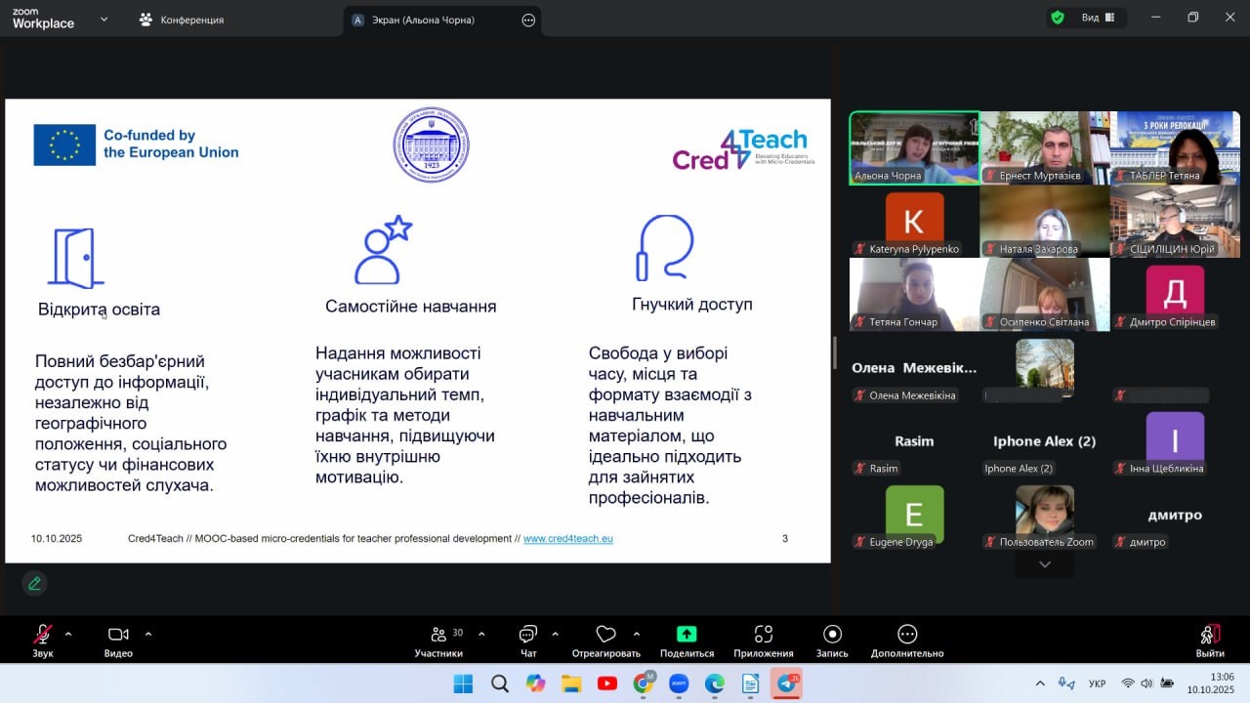Open the More options ellipsis icon
Screen dimensions: 1250x703
[x=907, y=635]
